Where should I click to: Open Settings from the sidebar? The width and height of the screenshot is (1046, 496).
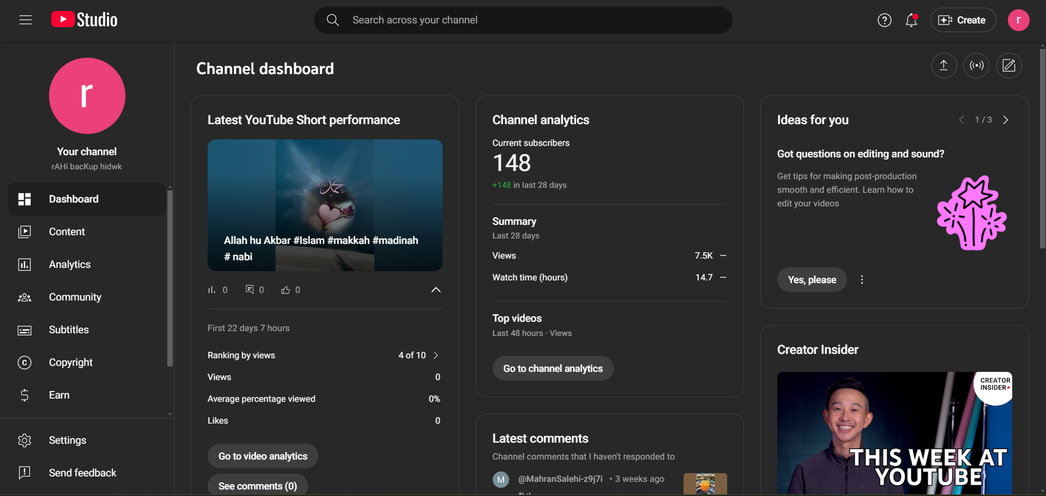pos(87,440)
